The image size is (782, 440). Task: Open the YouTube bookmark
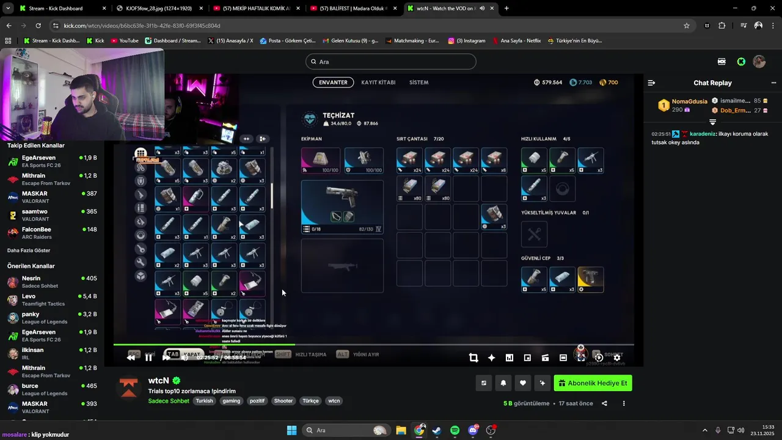pos(125,41)
